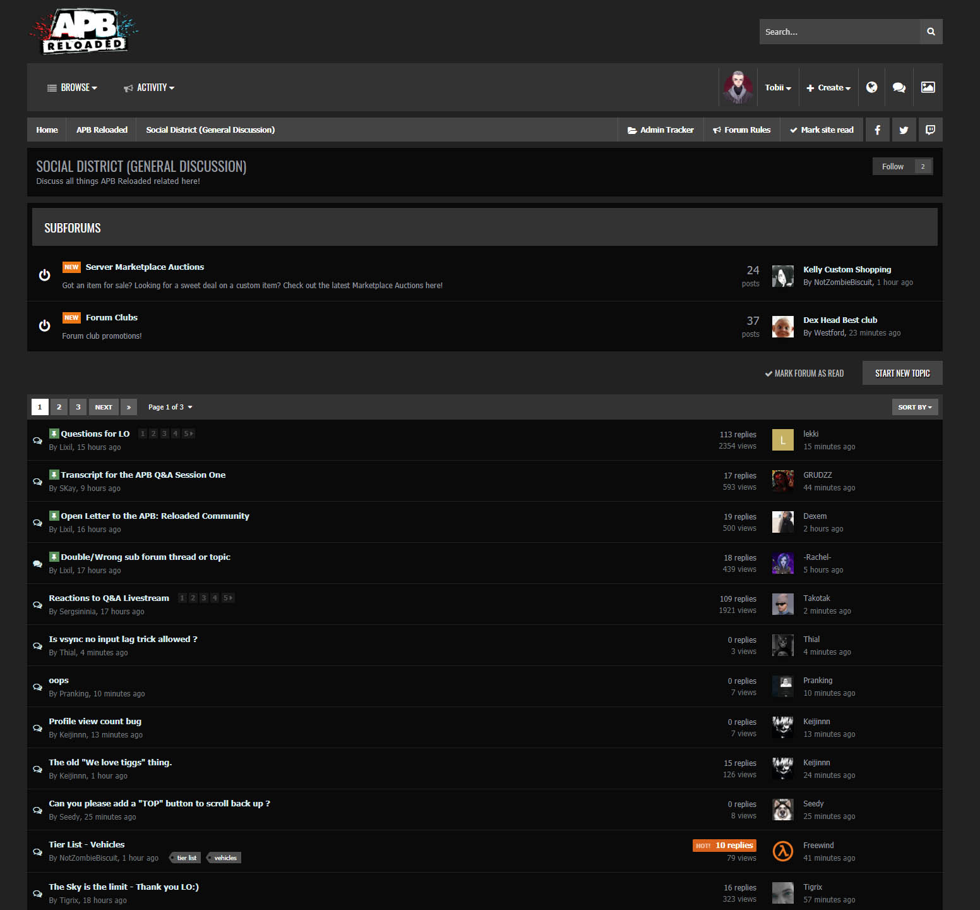
Task: Open the Browse dropdown menu
Action: [72, 87]
